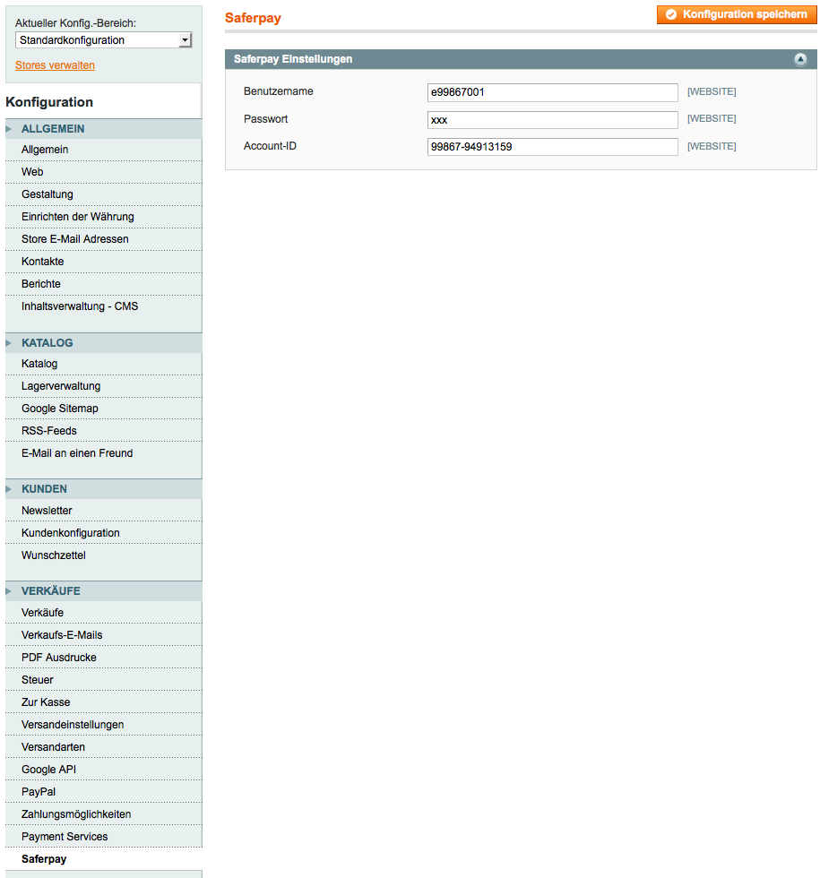Focus the Passwort text field

click(x=552, y=120)
